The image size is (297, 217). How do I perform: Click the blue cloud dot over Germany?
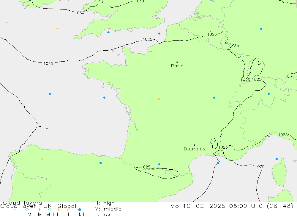click(261, 29)
